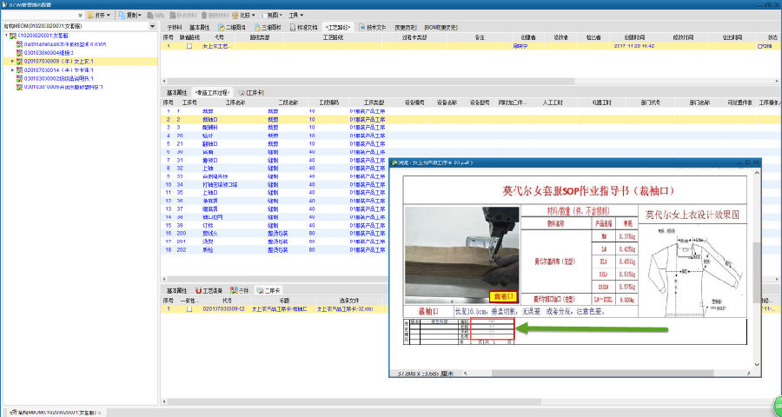782x417 pixels.
Task: Switch to the 工序卡 tab beside 参装工艺过程
Action: click(x=252, y=91)
